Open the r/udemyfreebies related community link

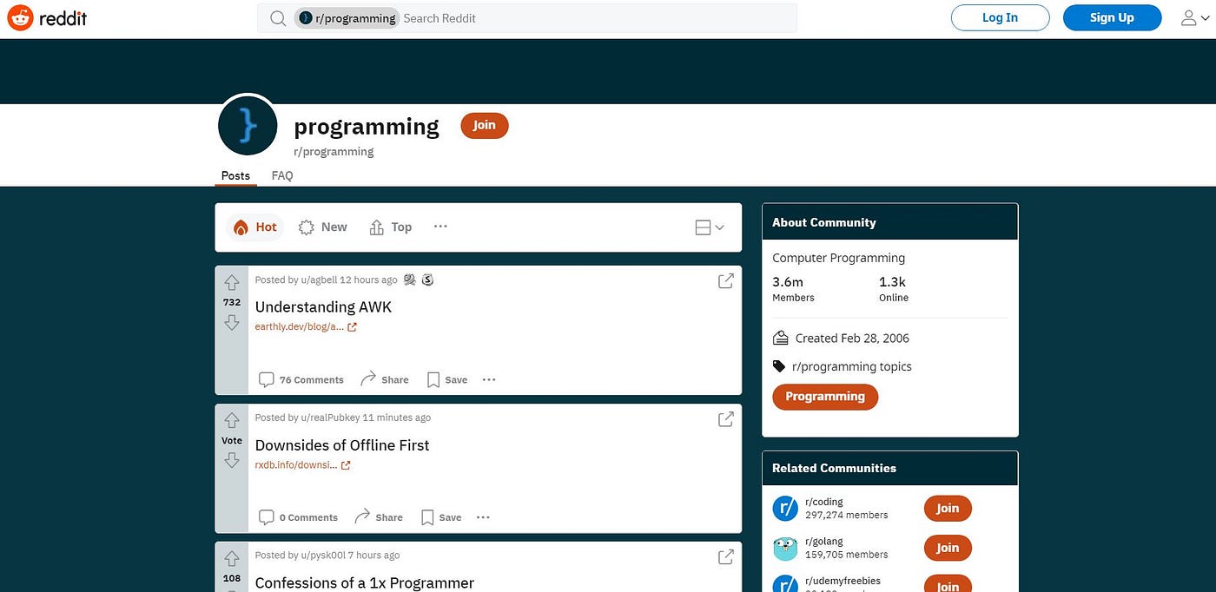[843, 581]
